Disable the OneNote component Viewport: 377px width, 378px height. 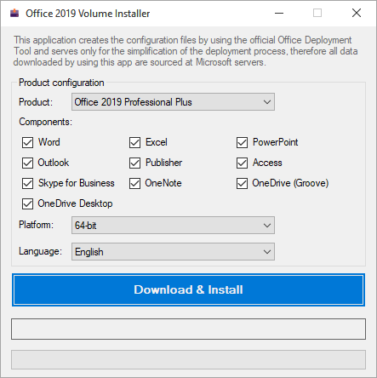pyautogui.click(x=134, y=183)
